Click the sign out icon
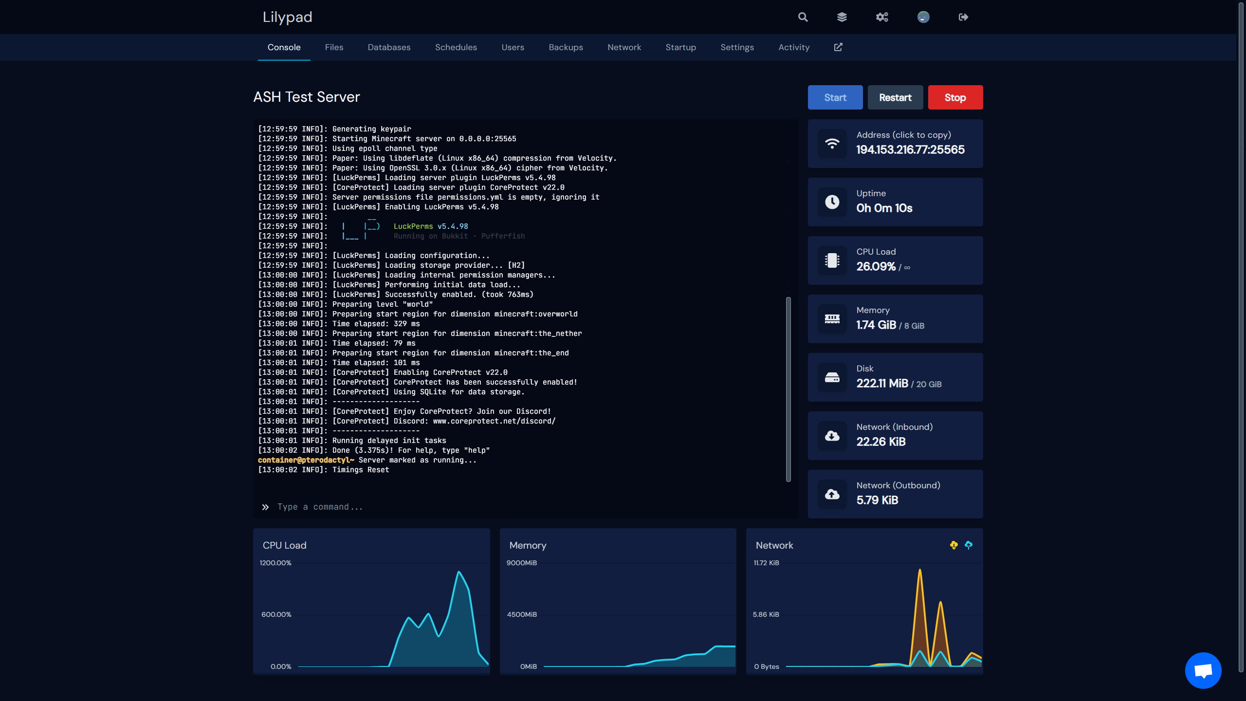 click(x=963, y=17)
